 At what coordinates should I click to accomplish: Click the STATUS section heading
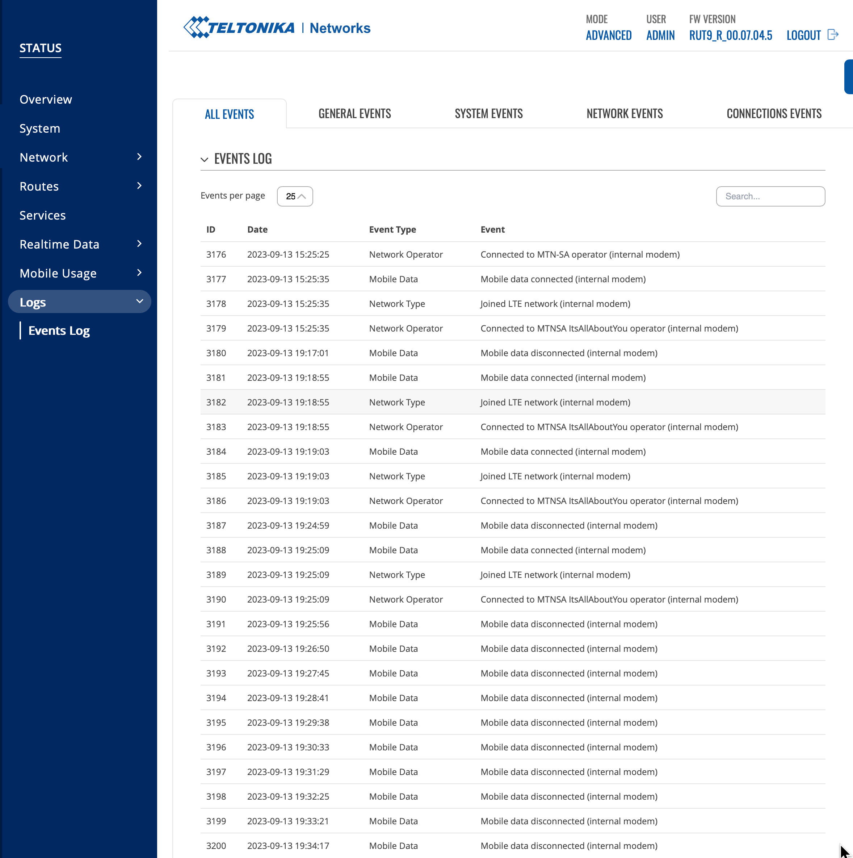[x=41, y=48]
